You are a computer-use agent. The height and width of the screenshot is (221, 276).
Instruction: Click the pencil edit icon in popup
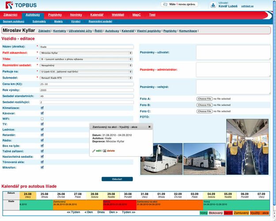[94, 151]
